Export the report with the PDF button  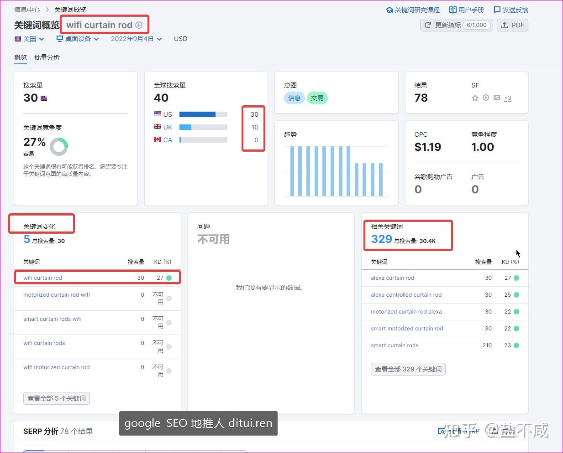(512, 25)
